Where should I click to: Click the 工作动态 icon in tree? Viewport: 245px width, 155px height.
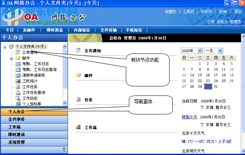click(x=18, y=98)
